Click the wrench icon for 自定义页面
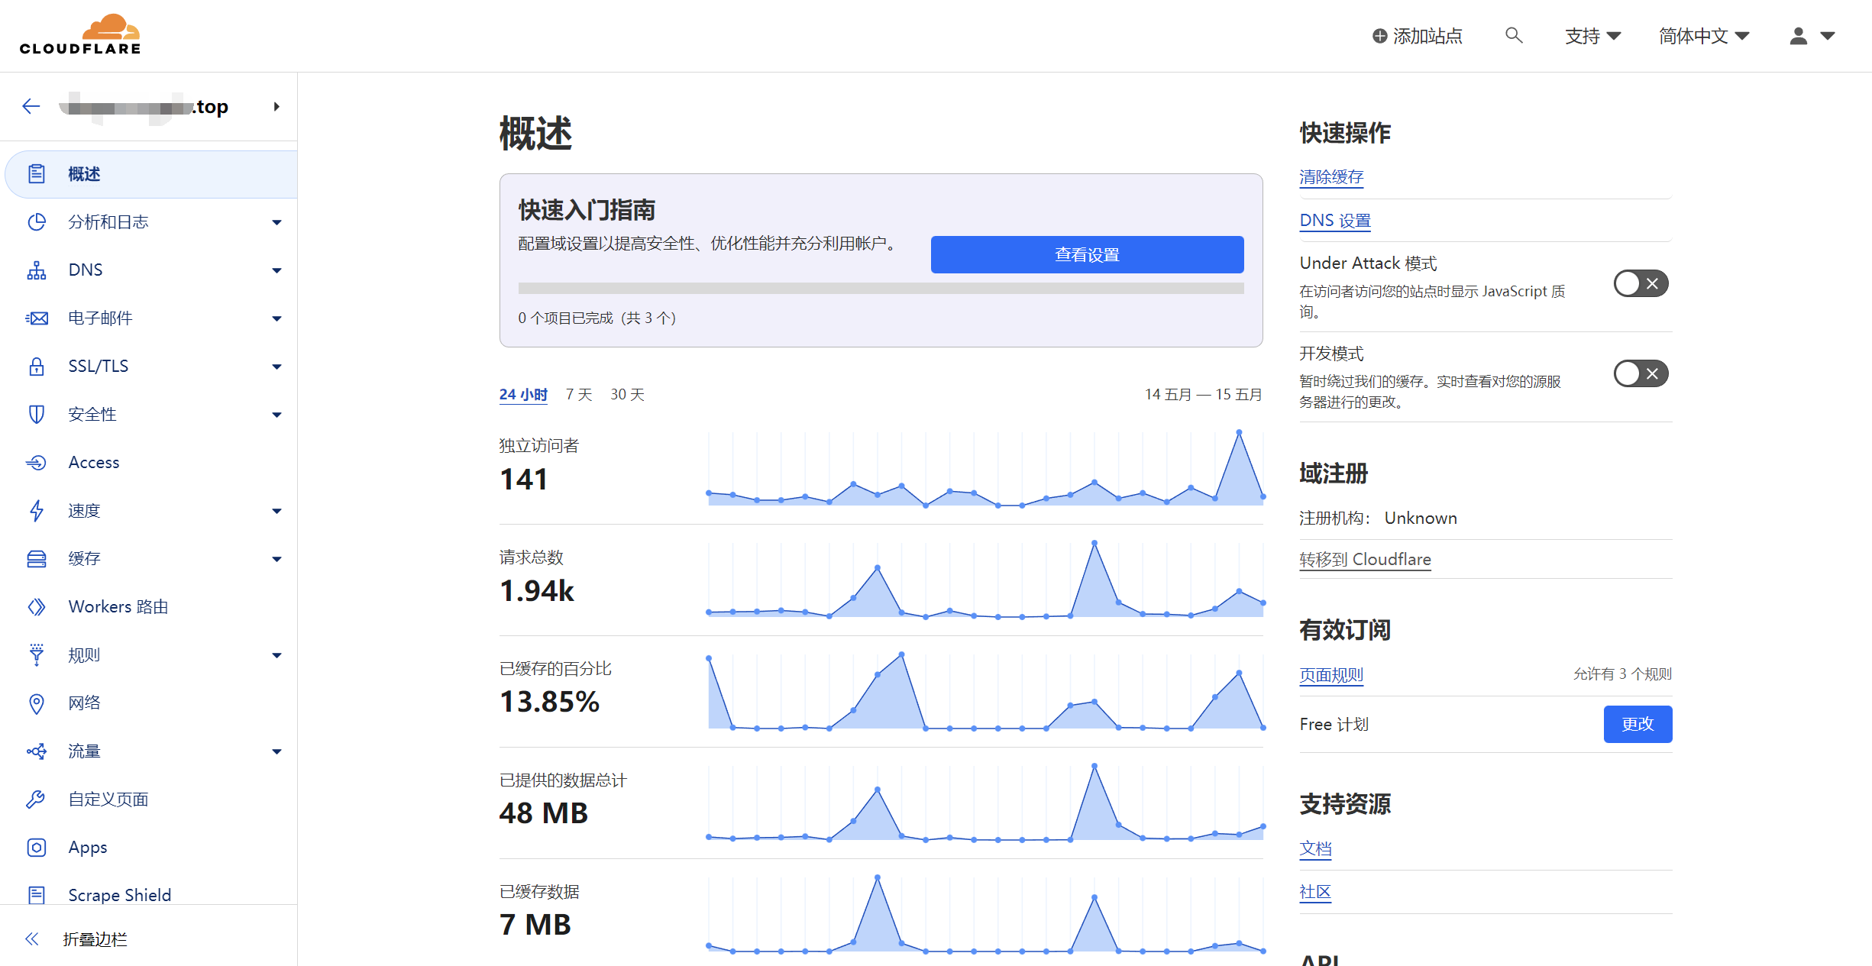This screenshot has width=1872, height=966. coord(36,799)
